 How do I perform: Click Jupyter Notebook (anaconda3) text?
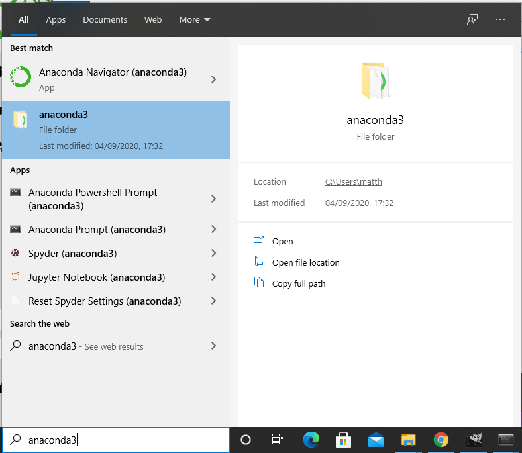pyautogui.click(x=97, y=277)
